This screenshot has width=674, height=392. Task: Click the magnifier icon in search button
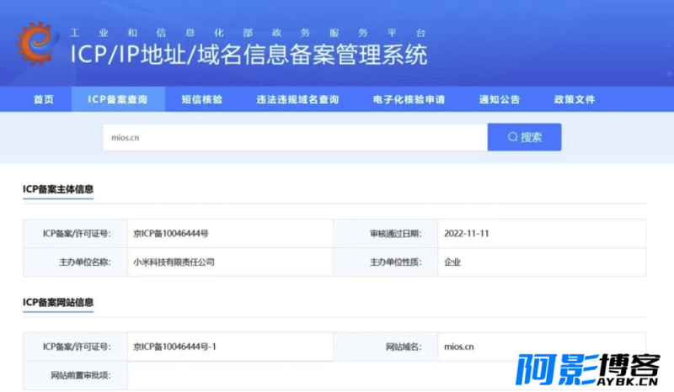click(x=512, y=137)
